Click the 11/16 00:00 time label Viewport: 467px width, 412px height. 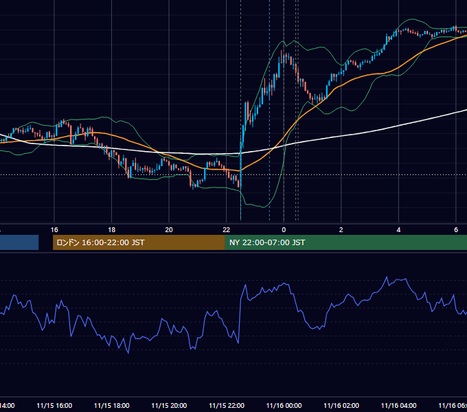[284, 406]
